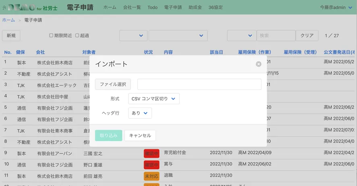Click 賞与 in row 10
This screenshot has height=186, width=357.
[168, 164]
